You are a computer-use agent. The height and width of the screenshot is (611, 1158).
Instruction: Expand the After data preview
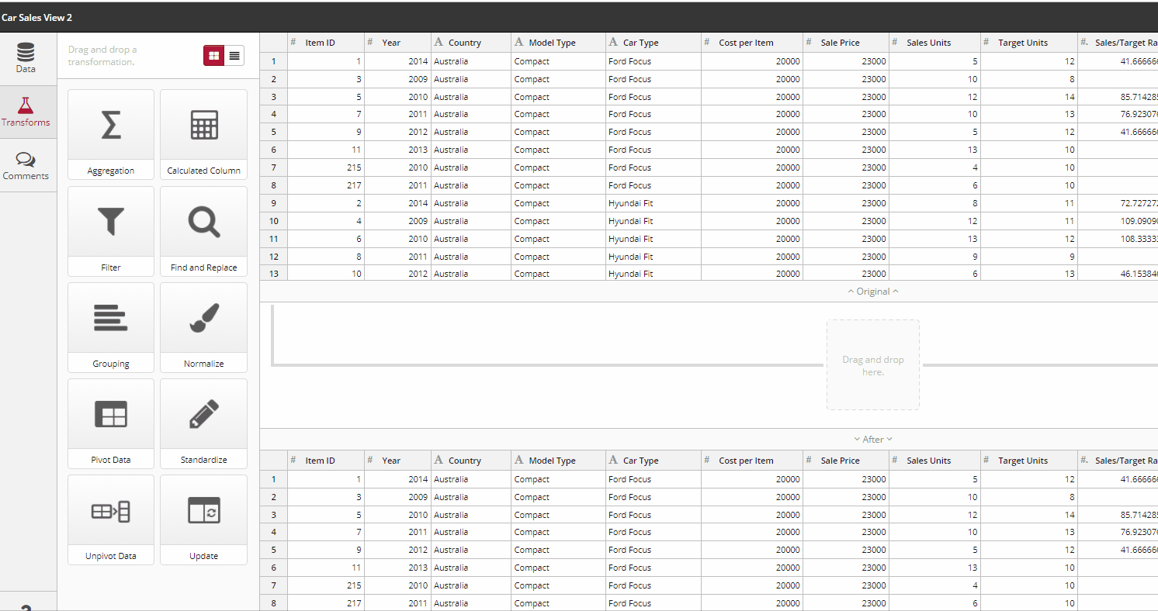[x=873, y=439]
